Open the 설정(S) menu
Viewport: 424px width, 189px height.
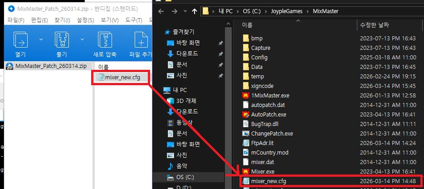pyautogui.click(x=85, y=20)
